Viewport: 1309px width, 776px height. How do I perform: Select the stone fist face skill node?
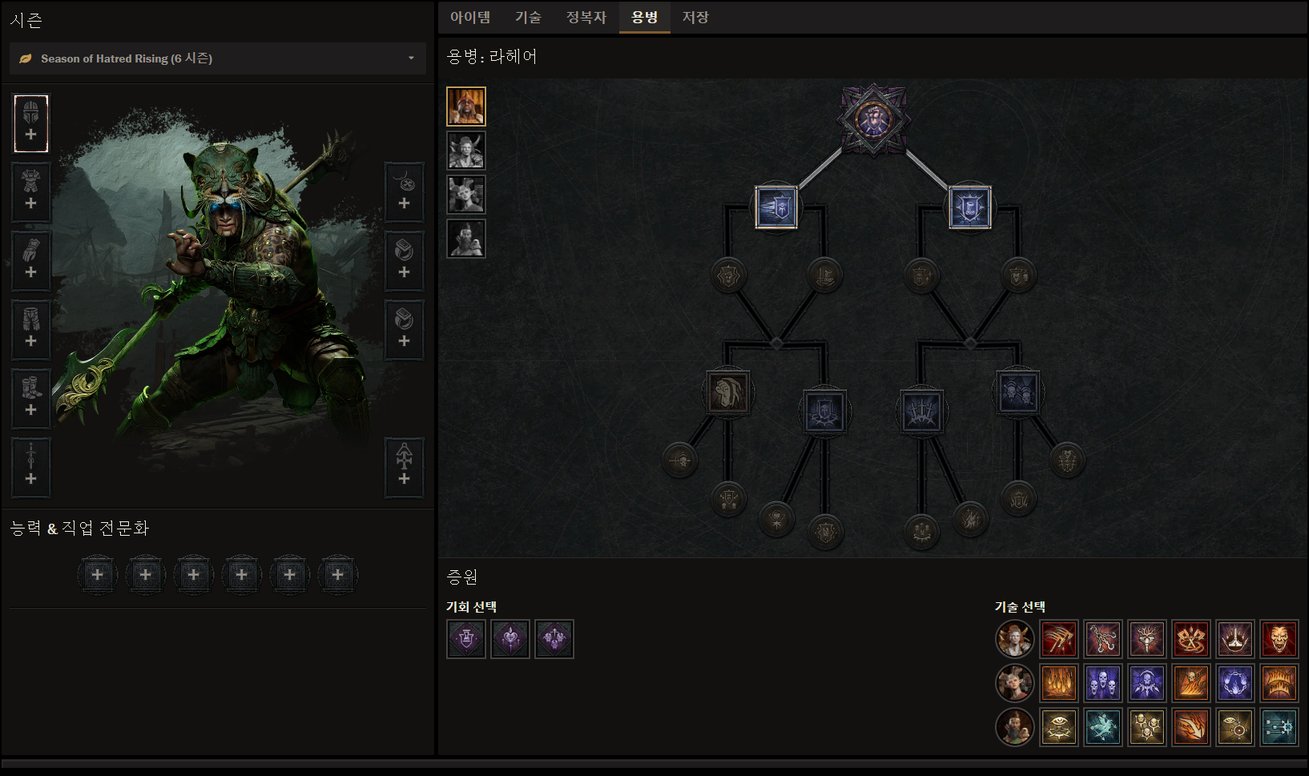pyautogui.click(x=728, y=392)
